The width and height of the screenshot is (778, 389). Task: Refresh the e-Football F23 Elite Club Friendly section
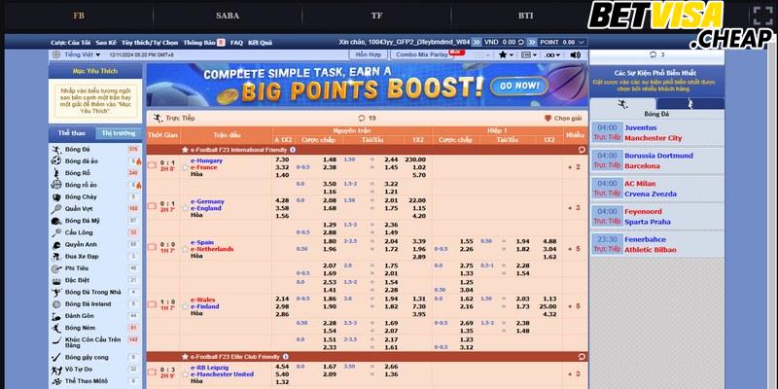click(582, 357)
